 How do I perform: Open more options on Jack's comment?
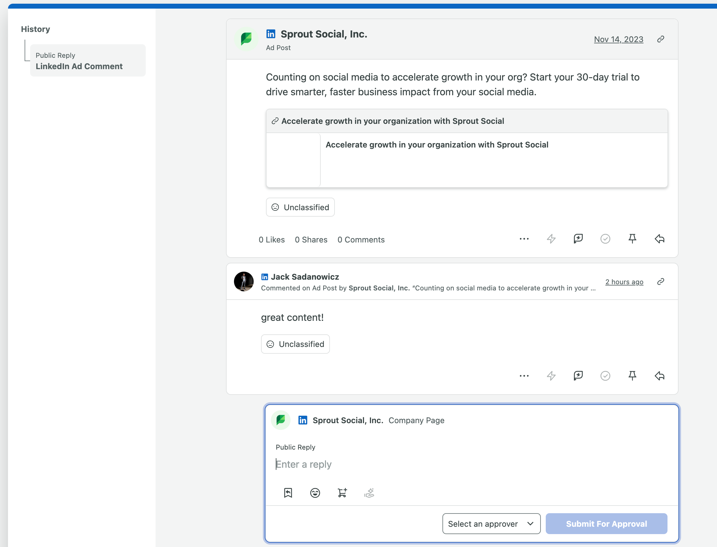pyautogui.click(x=524, y=376)
